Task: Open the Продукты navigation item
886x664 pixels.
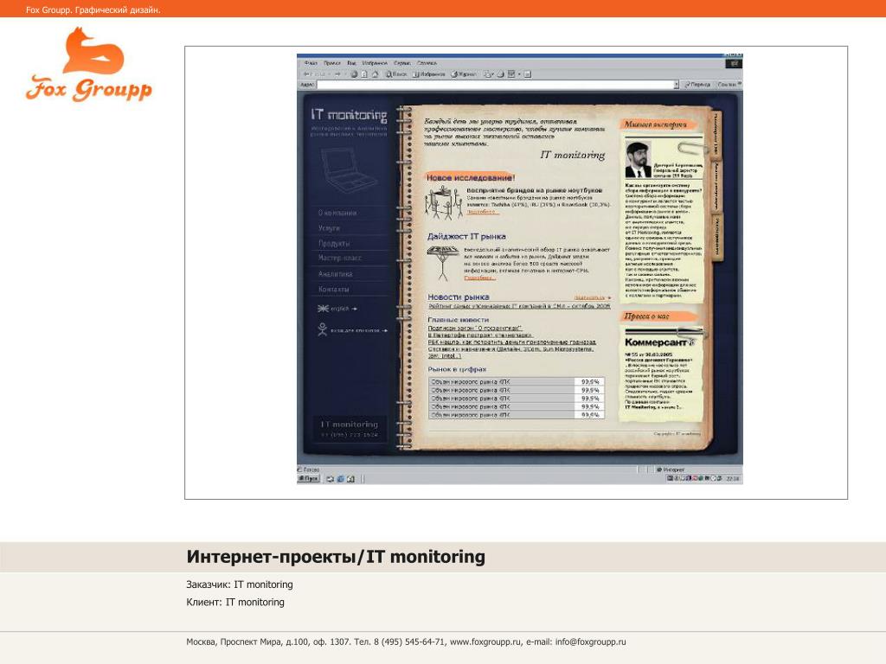Action: point(334,243)
